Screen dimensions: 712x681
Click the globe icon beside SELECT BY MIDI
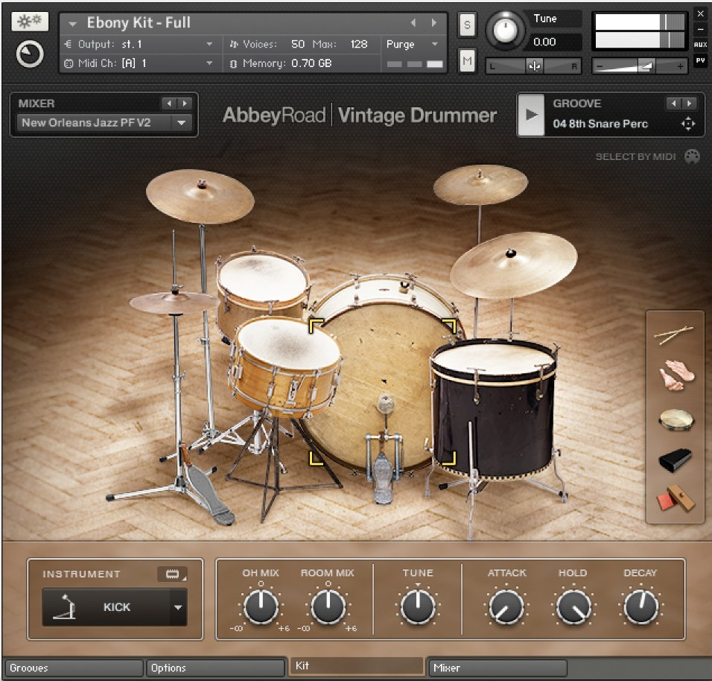pos(693,156)
